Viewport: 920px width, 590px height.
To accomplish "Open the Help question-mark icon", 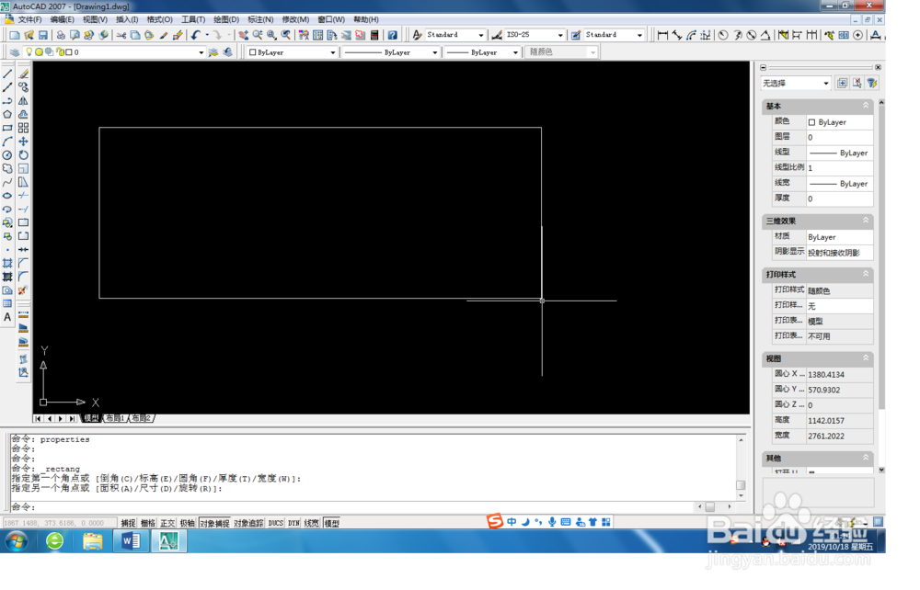I will point(393,35).
